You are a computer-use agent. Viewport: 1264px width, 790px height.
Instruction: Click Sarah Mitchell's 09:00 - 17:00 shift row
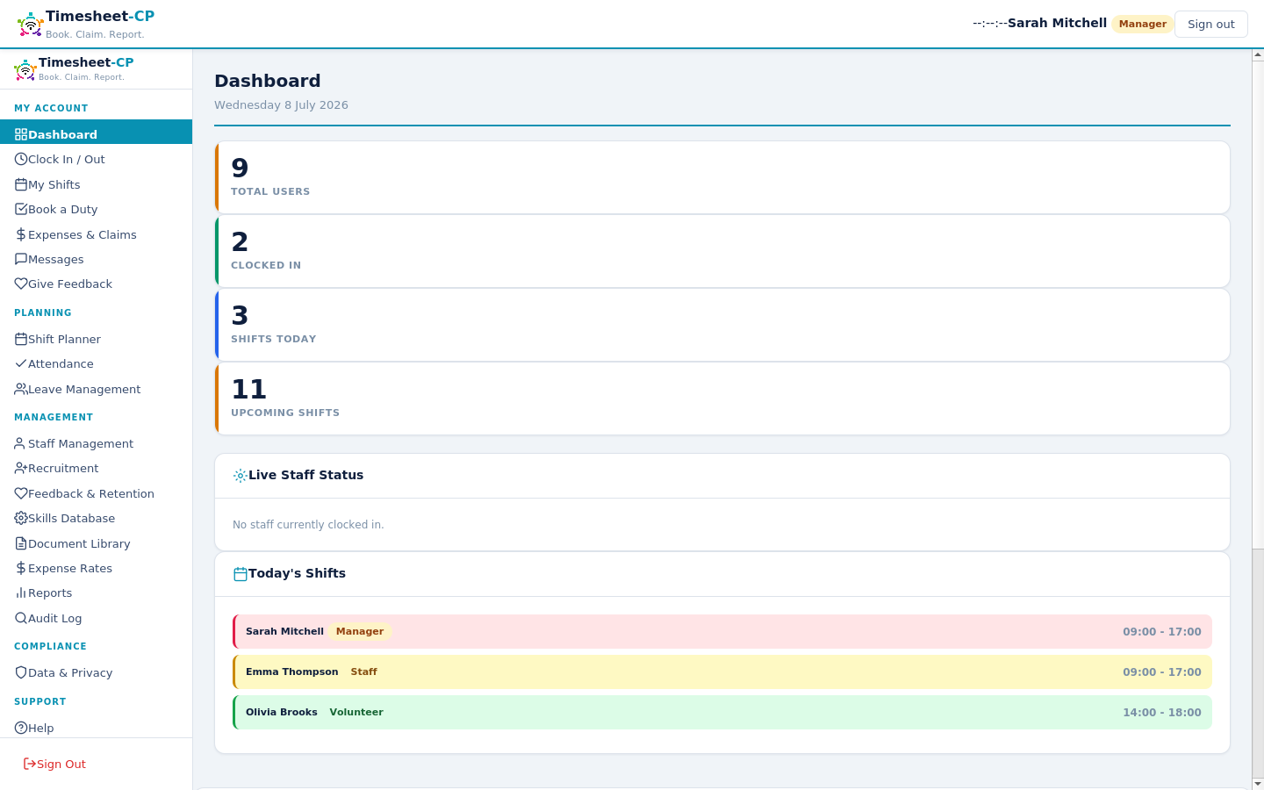point(722,631)
